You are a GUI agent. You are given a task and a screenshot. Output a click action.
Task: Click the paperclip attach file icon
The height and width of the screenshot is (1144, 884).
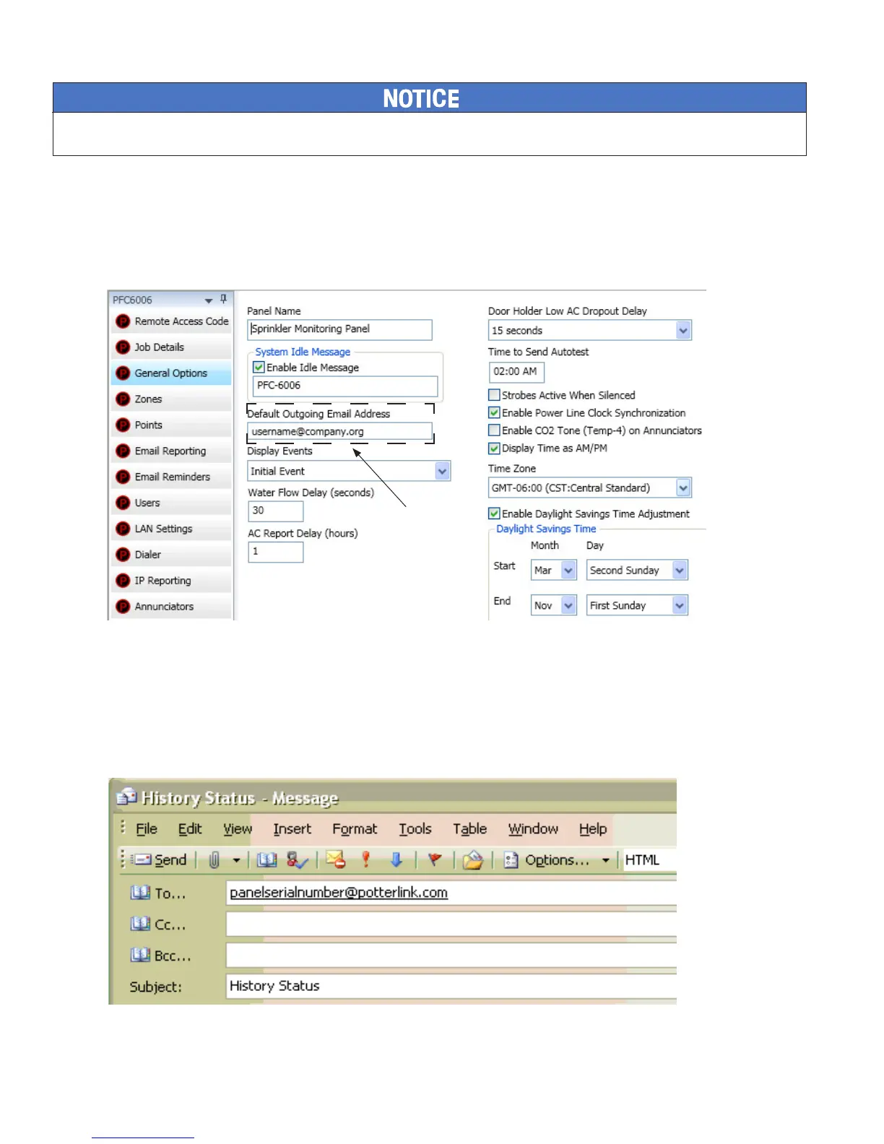pyautogui.click(x=214, y=860)
